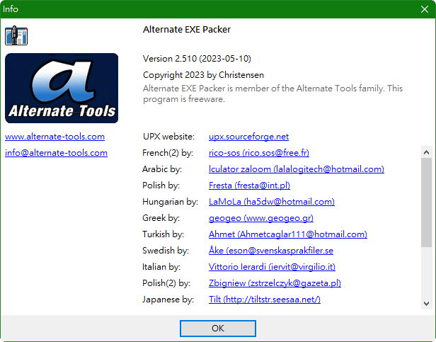
Task: Click the info@alternate-tools.com email link
Action: point(56,153)
